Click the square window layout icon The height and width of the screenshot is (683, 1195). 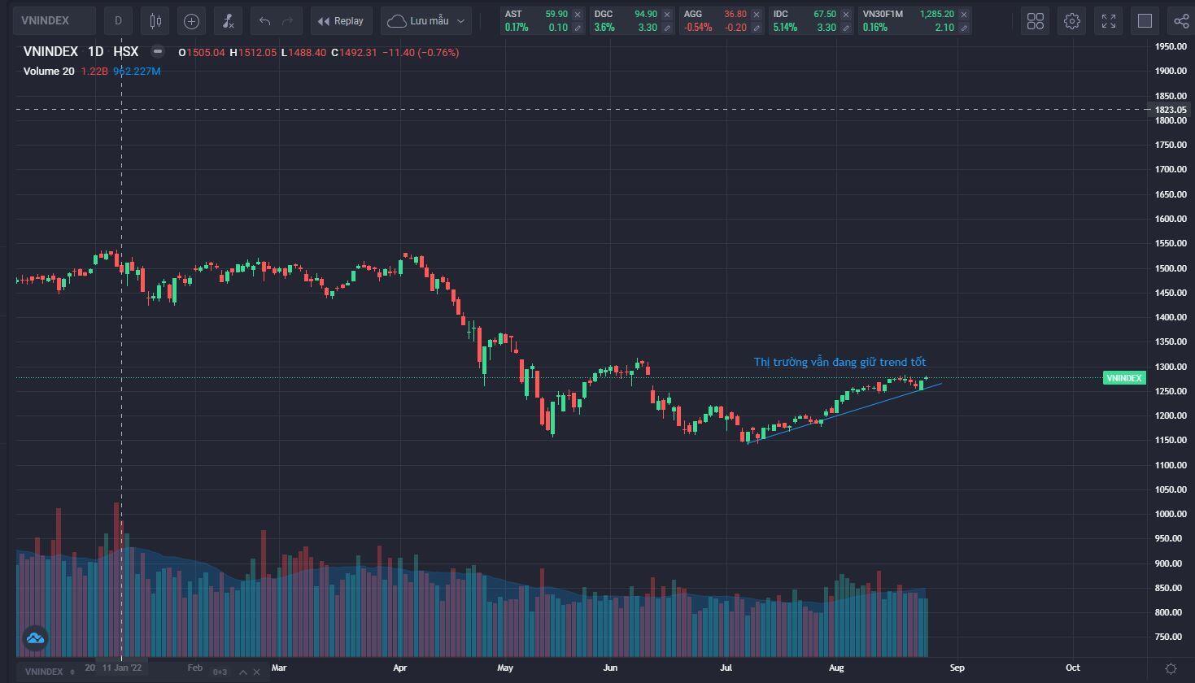pyautogui.click(x=1145, y=21)
